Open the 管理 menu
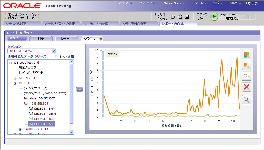Viewport: 264px width, 150px height. (x=218, y=3)
